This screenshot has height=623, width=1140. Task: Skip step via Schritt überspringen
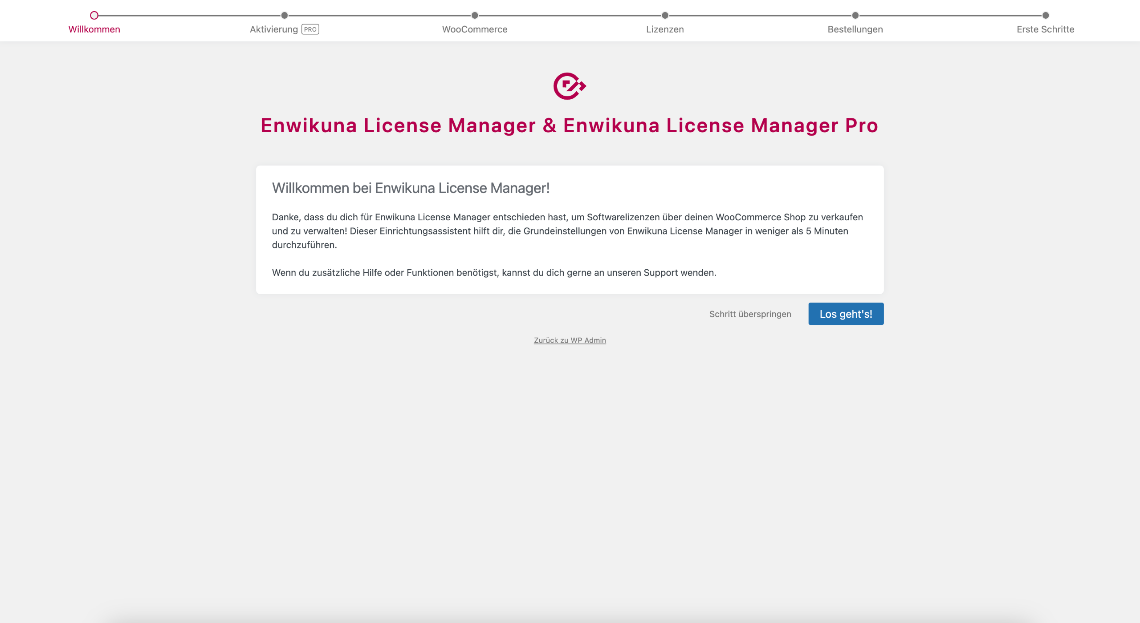[x=750, y=314]
